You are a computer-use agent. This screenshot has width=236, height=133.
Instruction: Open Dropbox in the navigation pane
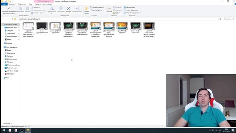pos(9,43)
